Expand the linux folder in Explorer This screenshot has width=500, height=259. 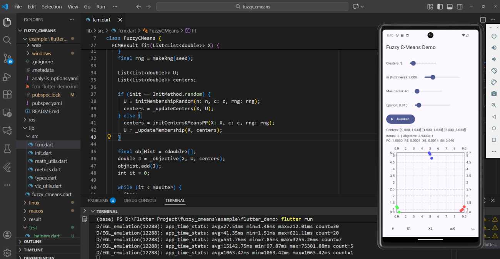pyautogui.click(x=34, y=203)
